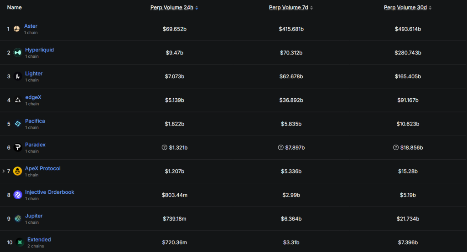
Task: Click the Name column header
Action: coord(14,8)
